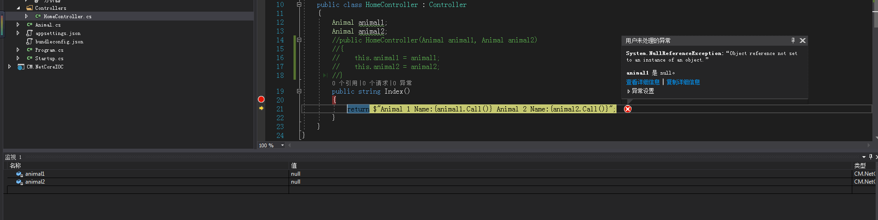Pin the unhandled exception popup
Screen dimensions: 878x220
click(x=793, y=41)
